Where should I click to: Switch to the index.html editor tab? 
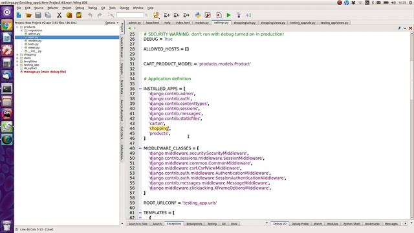pos(182,23)
